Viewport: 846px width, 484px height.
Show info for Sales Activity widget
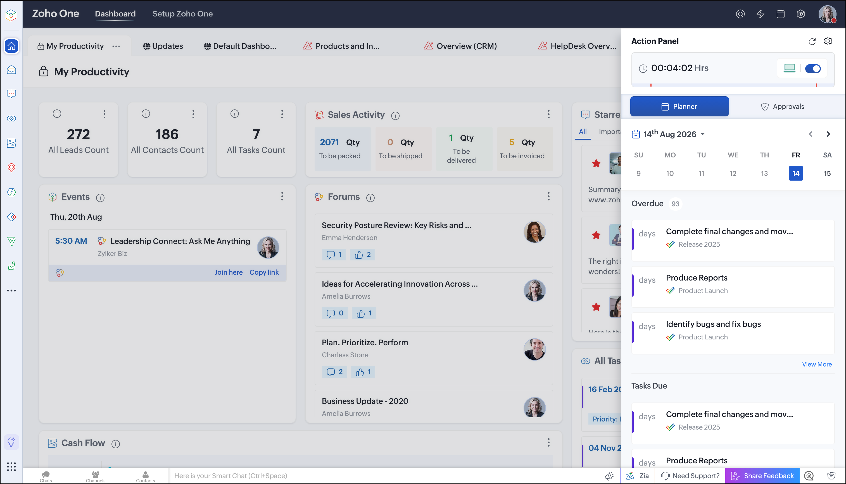(x=395, y=116)
